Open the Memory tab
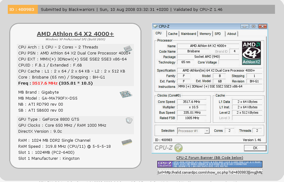This screenshot has height=182, width=284. click(205, 34)
